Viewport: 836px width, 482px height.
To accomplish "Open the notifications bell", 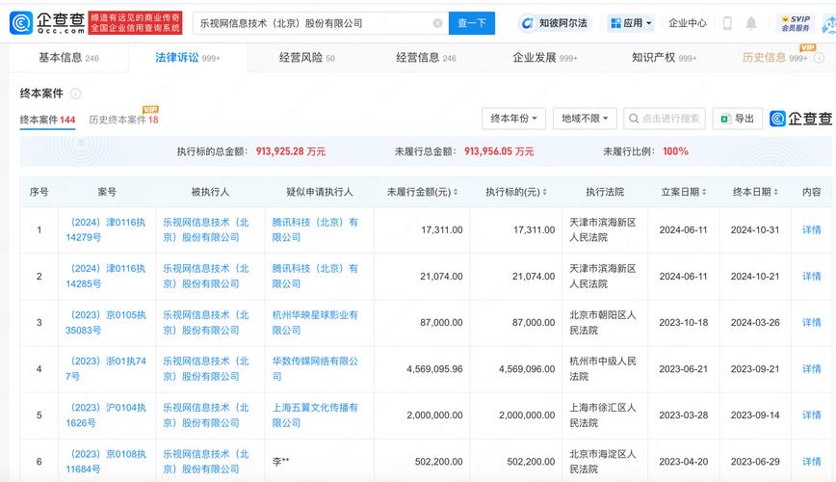I will pyautogui.click(x=750, y=23).
